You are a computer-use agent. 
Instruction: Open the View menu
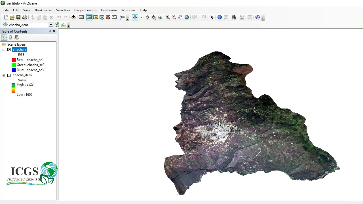click(x=27, y=10)
